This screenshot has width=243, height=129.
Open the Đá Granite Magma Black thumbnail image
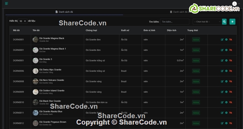tap(35, 40)
